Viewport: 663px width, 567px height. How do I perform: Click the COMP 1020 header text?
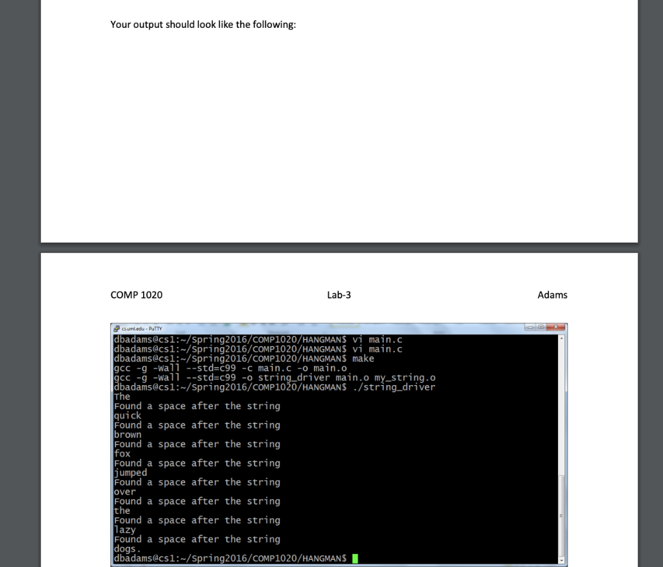pyautogui.click(x=136, y=295)
